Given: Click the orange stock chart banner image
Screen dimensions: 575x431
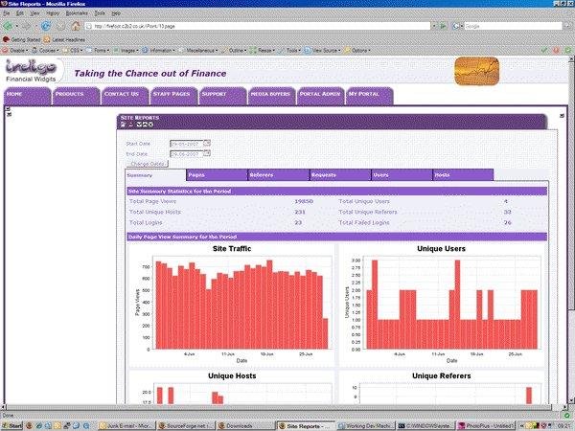Looking at the screenshot, I should [476, 71].
